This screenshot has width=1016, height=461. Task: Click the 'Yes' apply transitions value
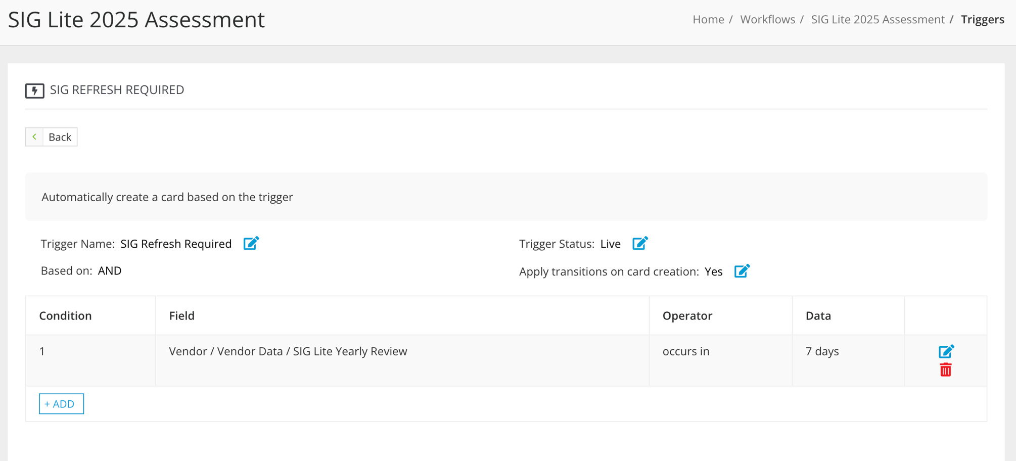pos(713,271)
